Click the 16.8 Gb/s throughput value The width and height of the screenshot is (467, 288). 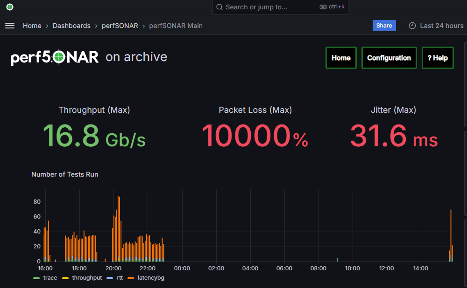(x=94, y=136)
